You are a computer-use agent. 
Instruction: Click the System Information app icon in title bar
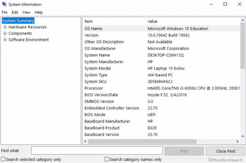point(4,4)
